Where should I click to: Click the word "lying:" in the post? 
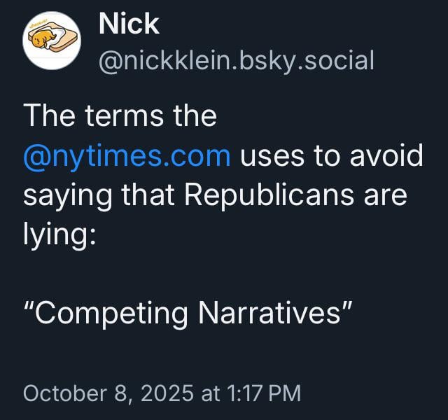(59, 234)
